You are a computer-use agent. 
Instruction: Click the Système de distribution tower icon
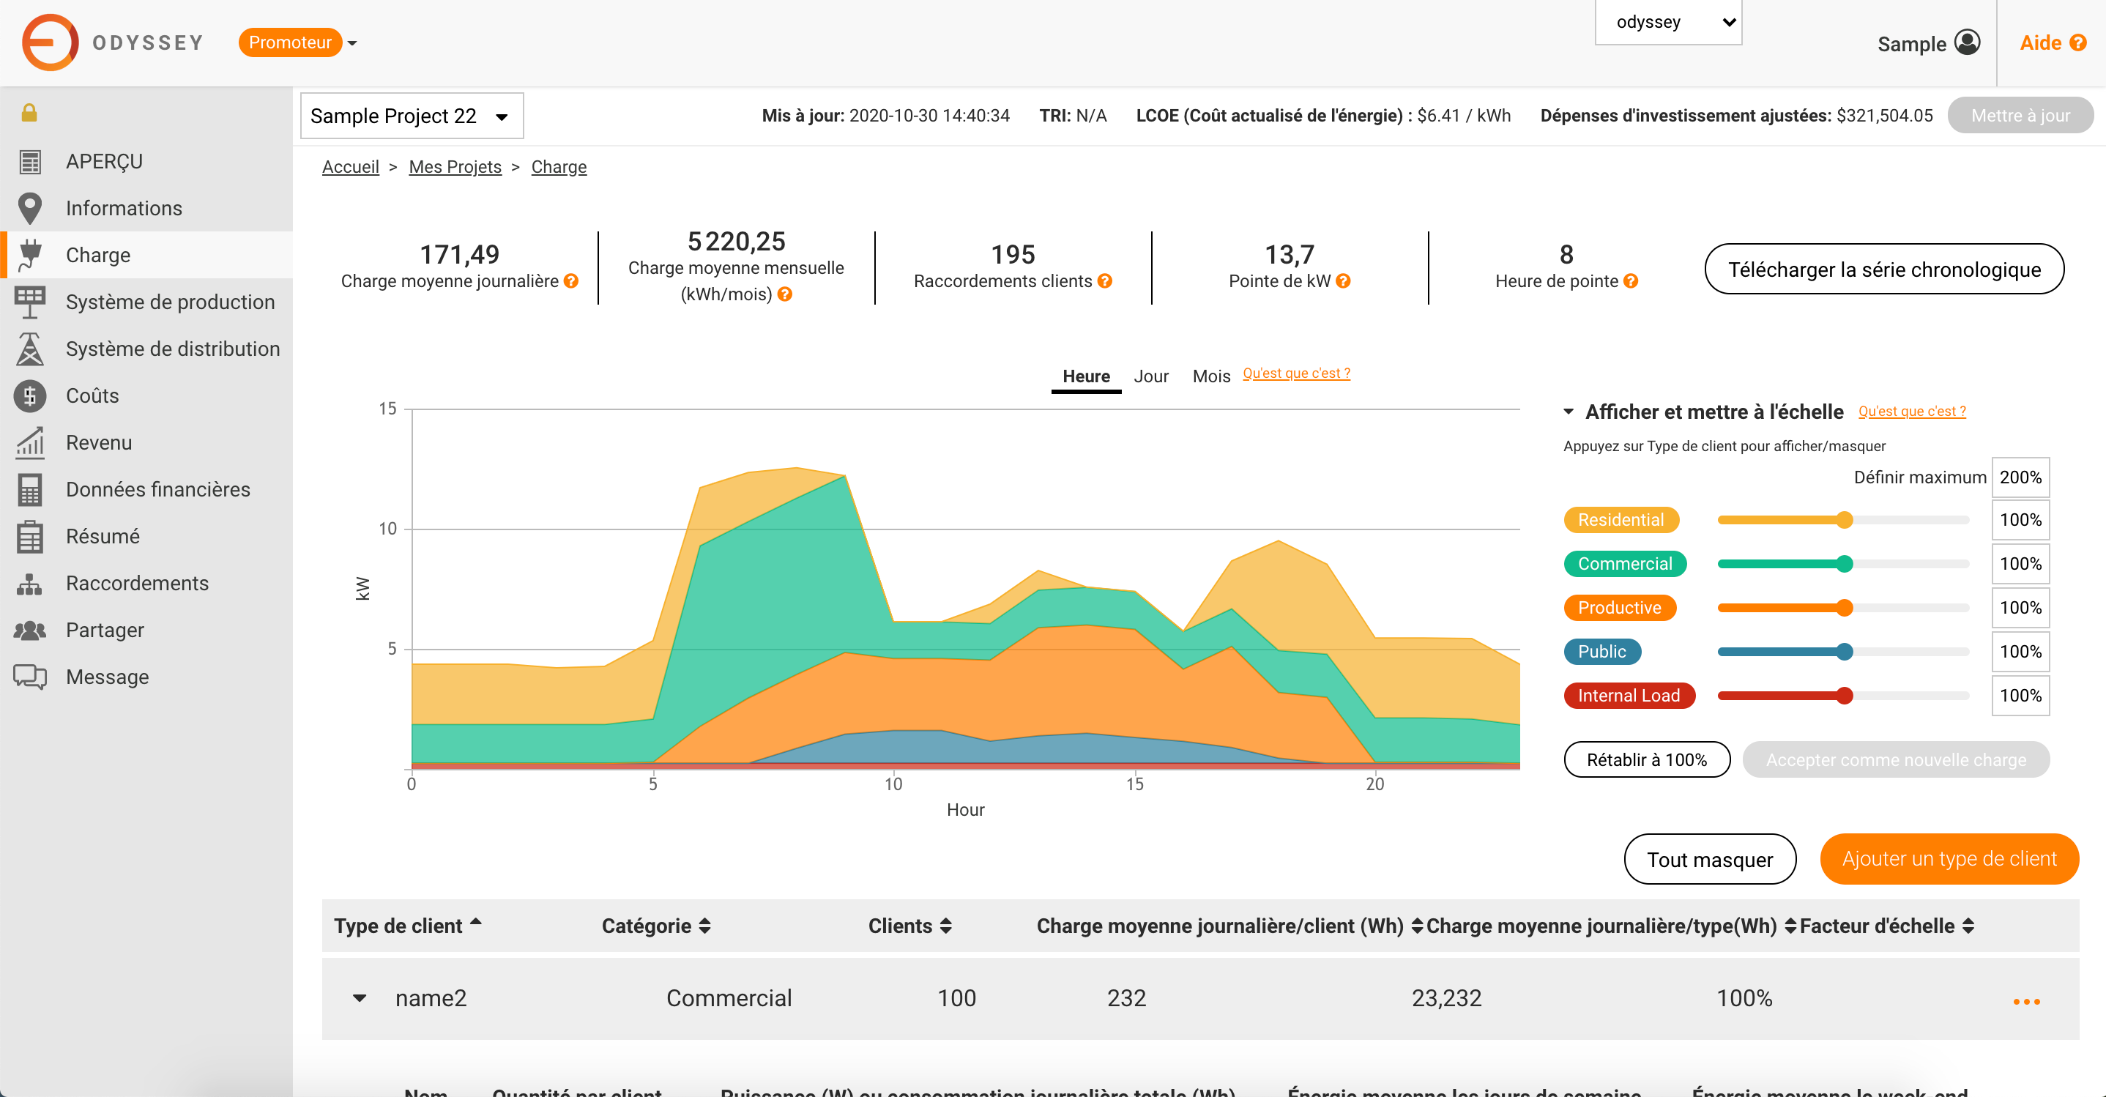coord(30,349)
